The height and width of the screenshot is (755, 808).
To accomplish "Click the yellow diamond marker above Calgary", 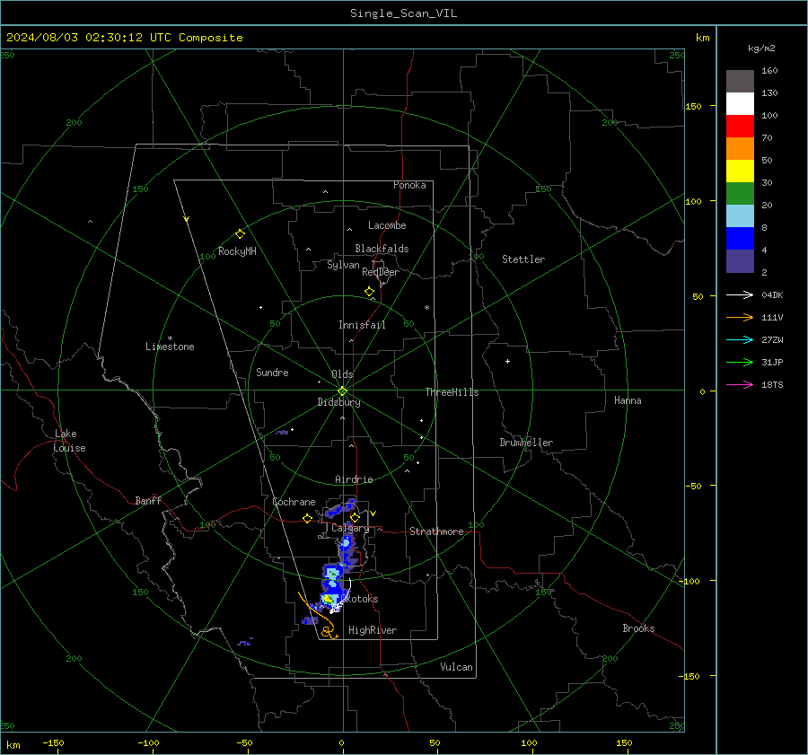I will (355, 517).
